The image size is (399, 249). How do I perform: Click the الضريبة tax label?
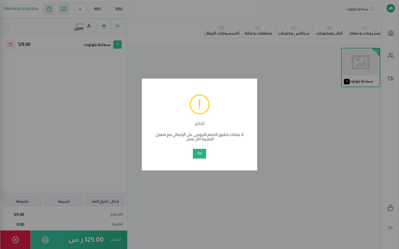tap(117, 224)
